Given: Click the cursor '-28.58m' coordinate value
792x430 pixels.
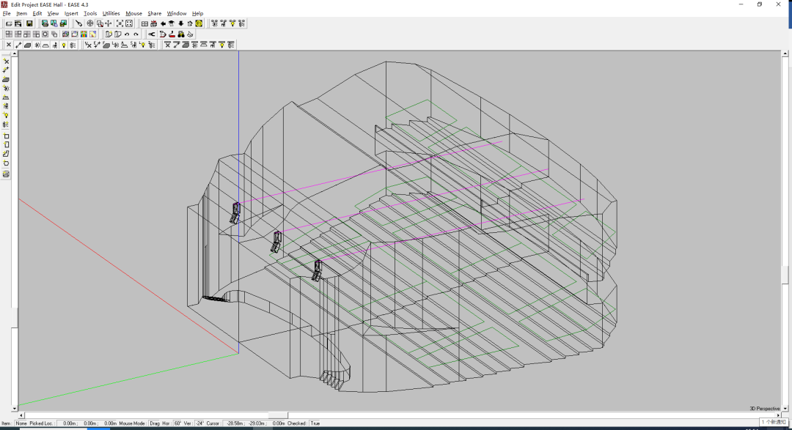Looking at the screenshot, I should tap(235, 423).
